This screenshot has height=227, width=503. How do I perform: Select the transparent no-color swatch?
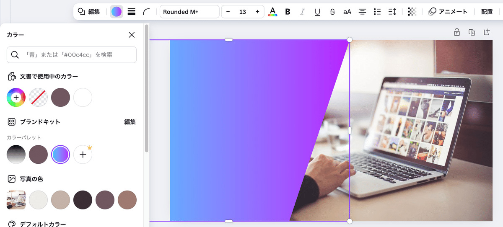pyautogui.click(x=38, y=97)
